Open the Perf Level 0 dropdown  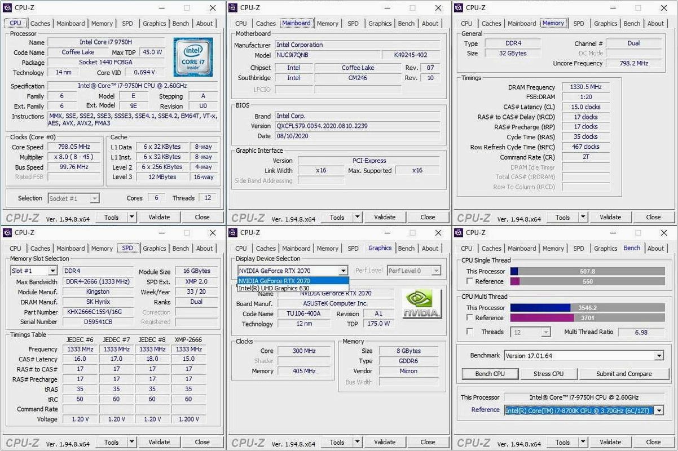point(414,271)
